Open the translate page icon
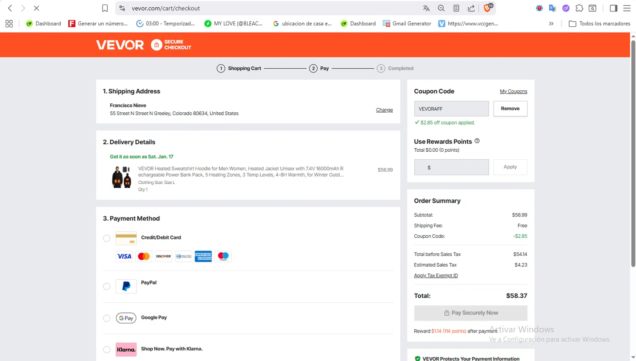Image resolution: width=636 pixels, height=361 pixels. pos(426,8)
